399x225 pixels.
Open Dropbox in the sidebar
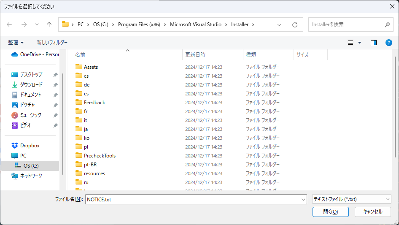click(30, 146)
